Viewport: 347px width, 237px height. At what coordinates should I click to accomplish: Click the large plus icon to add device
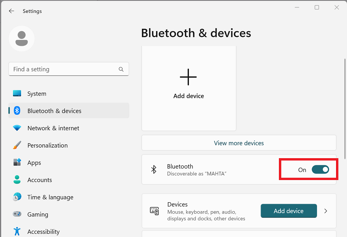pos(188,77)
